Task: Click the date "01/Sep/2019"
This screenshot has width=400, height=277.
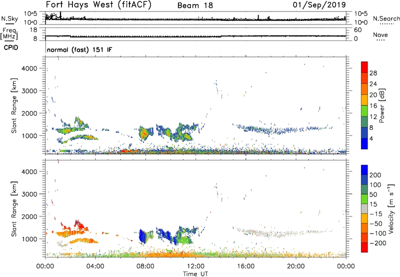Action: click(319, 4)
